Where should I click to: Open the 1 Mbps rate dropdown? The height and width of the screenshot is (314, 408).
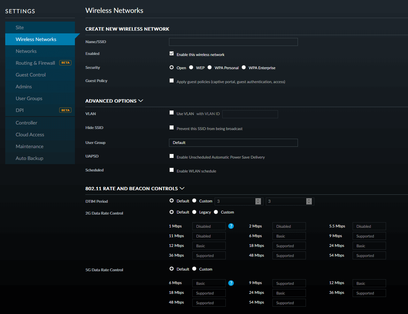point(209,226)
